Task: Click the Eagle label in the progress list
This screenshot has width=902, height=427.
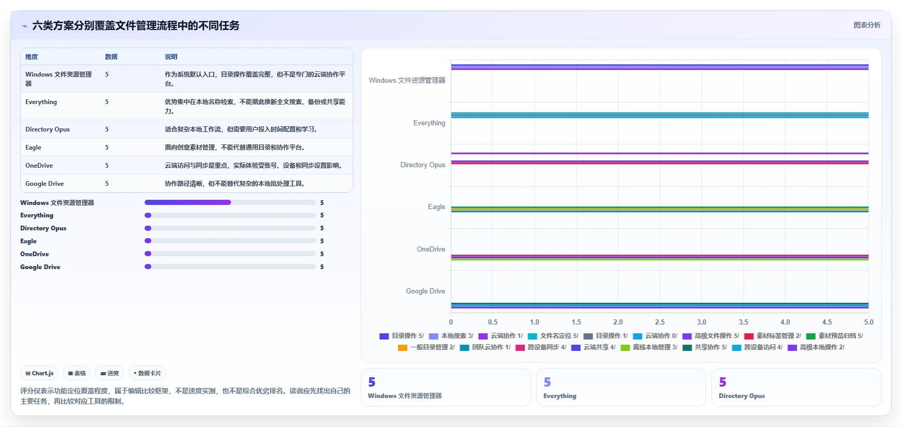Action: (x=28, y=241)
